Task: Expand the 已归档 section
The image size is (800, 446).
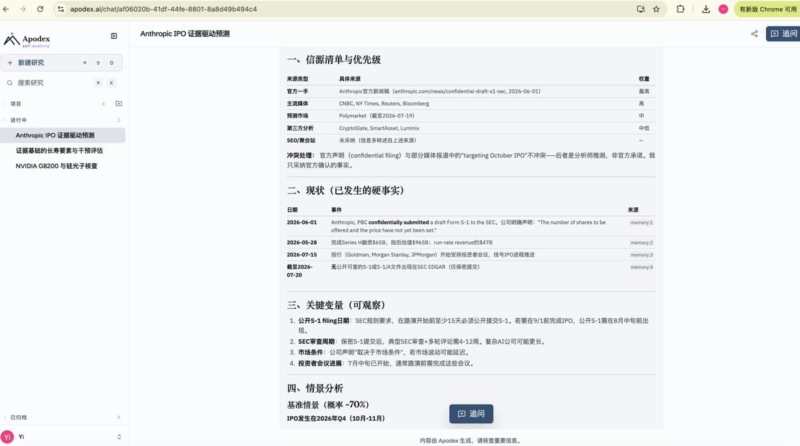Action: [x=18, y=417]
